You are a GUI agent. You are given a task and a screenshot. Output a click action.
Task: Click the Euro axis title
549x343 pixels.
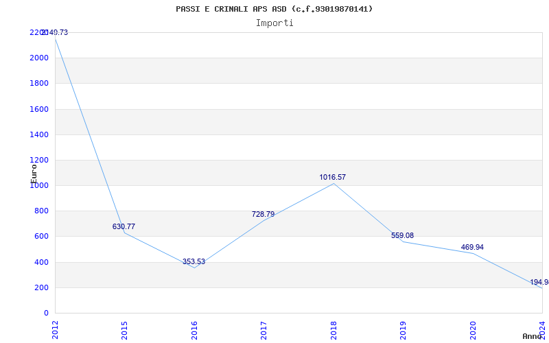[x=34, y=174]
